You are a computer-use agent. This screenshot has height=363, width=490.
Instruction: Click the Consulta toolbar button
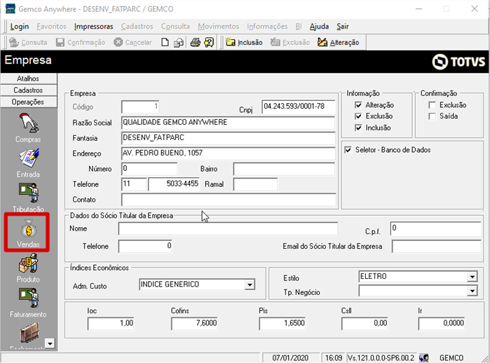[x=28, y=43]
